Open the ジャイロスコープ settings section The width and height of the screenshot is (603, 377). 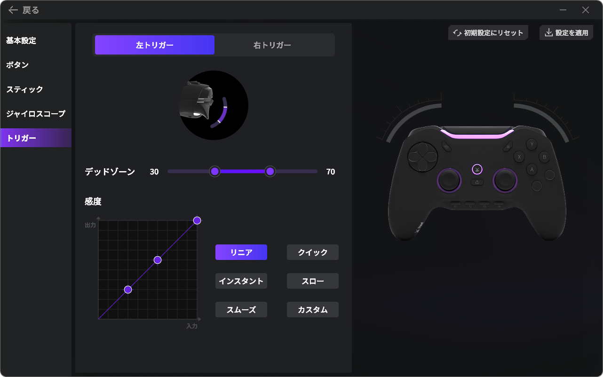(x=36, y=114)
